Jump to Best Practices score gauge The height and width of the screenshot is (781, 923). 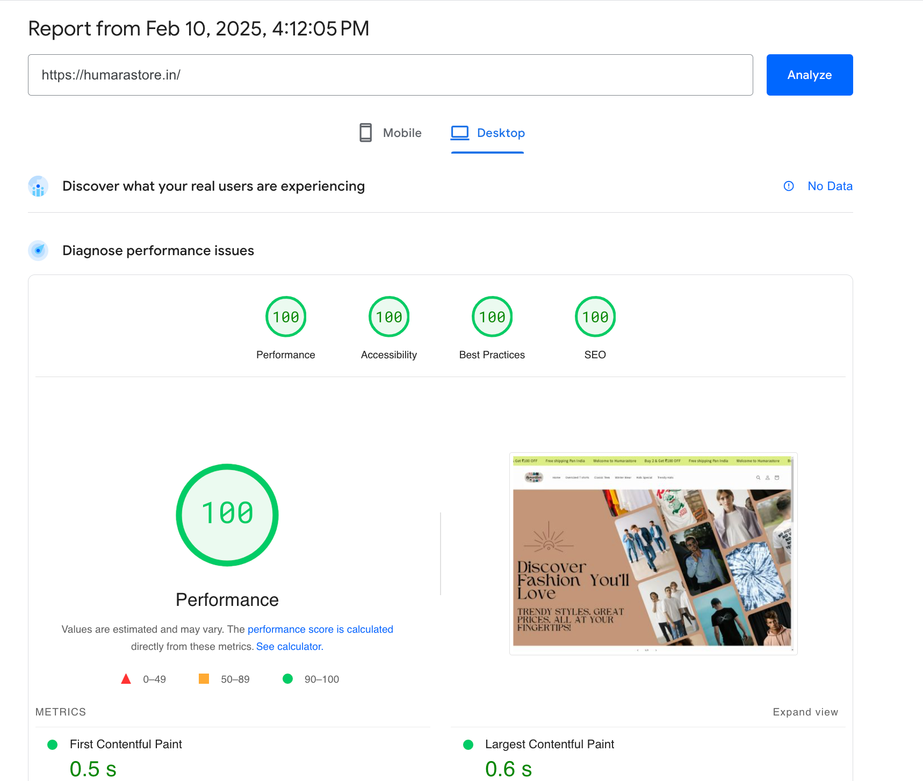tap(492, 317)
